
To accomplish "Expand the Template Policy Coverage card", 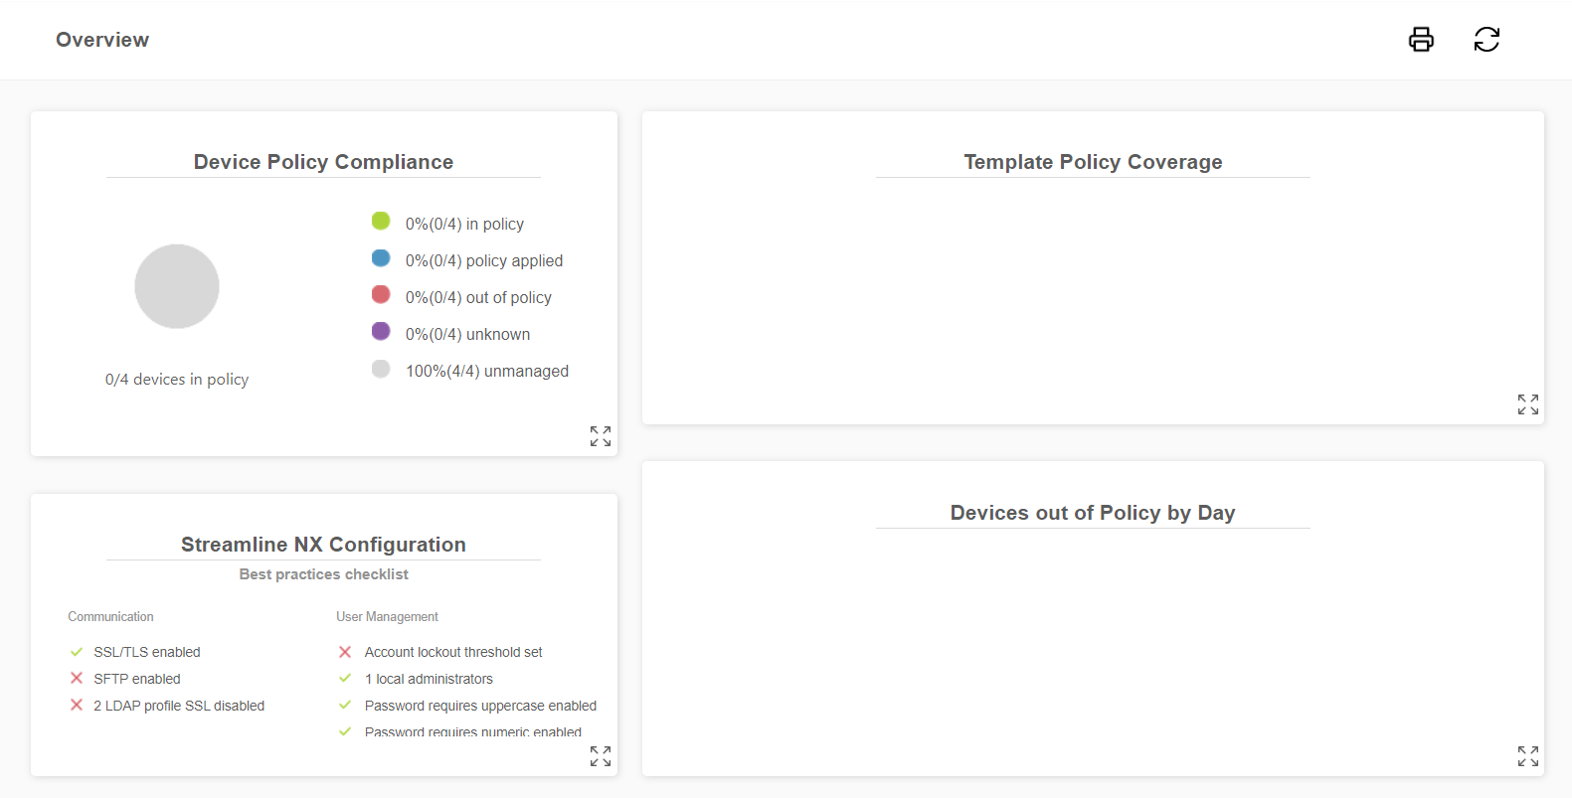I will (x=1527, y=404).
